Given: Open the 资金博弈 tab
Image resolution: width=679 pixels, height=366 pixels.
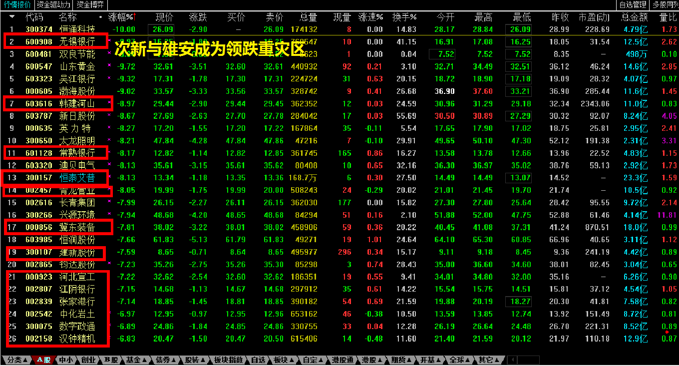Looking at the screenshot, I should click(x=90, y=5).
